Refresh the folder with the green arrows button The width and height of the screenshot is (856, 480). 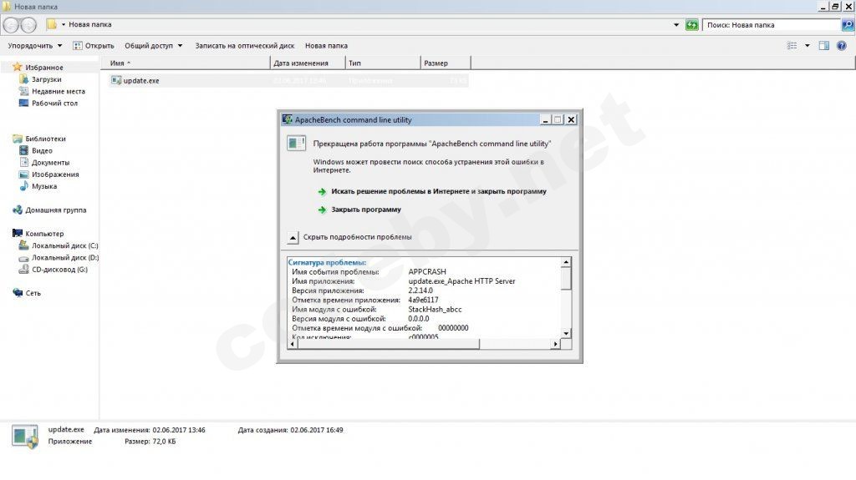click(x=691, y=24)
